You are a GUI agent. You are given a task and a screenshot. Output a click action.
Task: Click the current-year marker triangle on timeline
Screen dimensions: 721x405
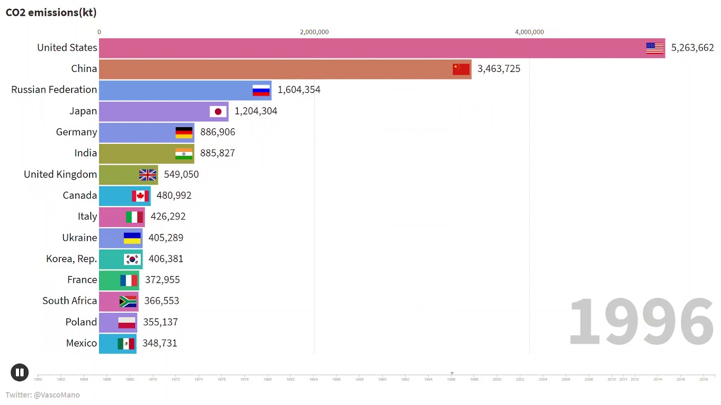click(452, 373)
